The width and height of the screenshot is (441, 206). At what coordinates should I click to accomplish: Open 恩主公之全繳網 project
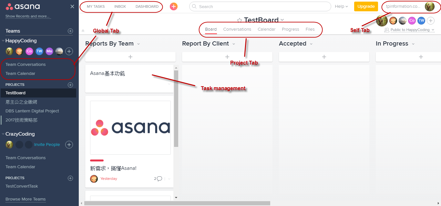pos(21,102)
